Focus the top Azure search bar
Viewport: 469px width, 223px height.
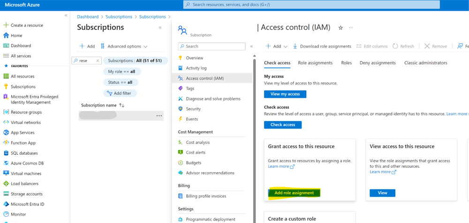(311, 5)
